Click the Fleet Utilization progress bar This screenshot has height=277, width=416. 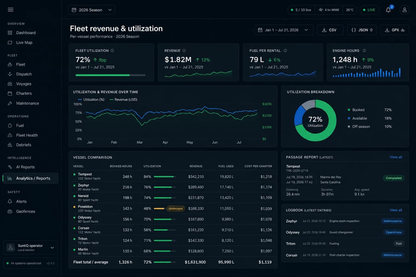click(110, 75)
